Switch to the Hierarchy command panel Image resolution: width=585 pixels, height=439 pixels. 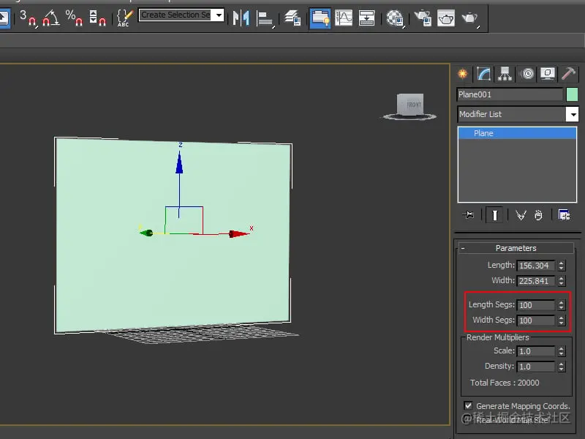click(504, 73)
